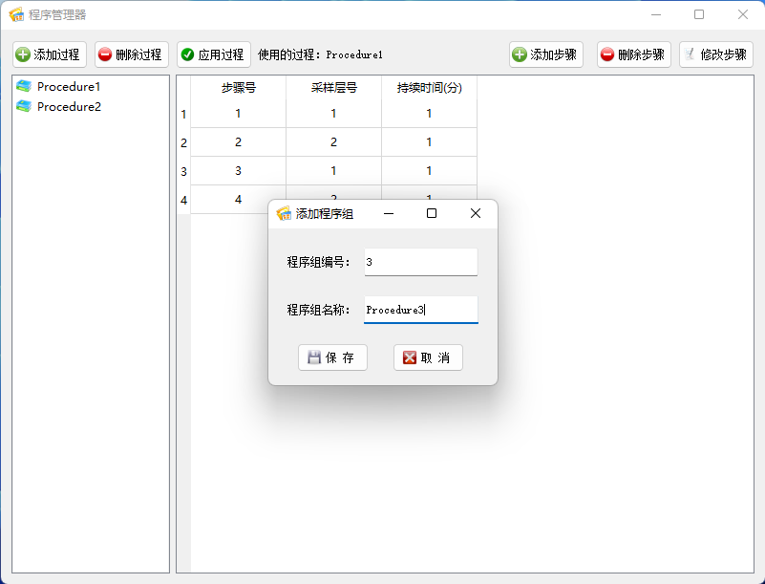Click the 持续时间(分) column header
The image size is (765, 584).
(x=430, y=87)
